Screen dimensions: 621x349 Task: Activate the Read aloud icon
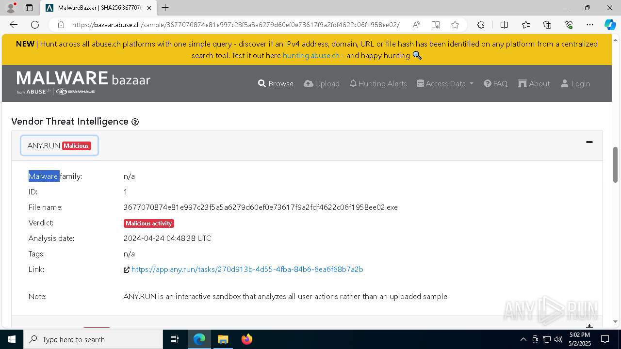coord(416,25)
